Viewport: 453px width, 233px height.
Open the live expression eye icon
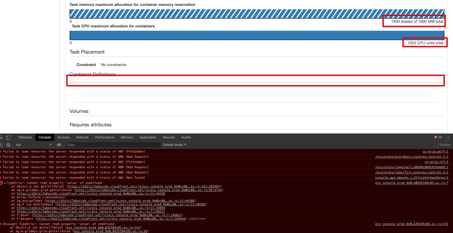(x=59, y=145)
